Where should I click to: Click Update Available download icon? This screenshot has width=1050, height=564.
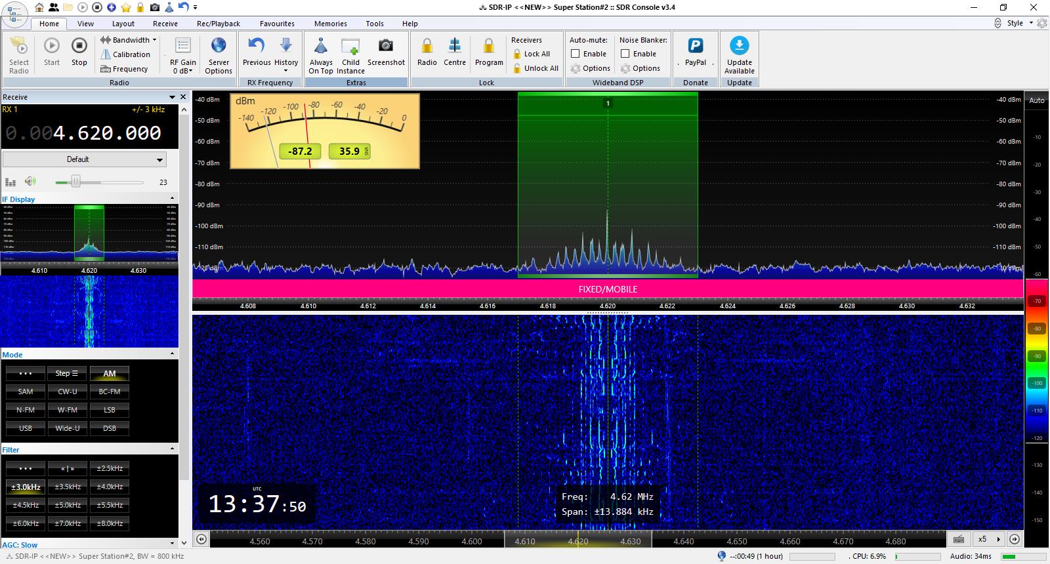pyautogui.click(x=739, y=47)
